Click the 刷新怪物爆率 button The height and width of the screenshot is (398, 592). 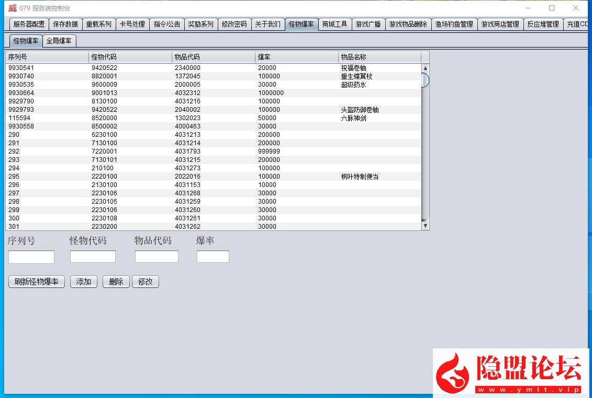37,282
